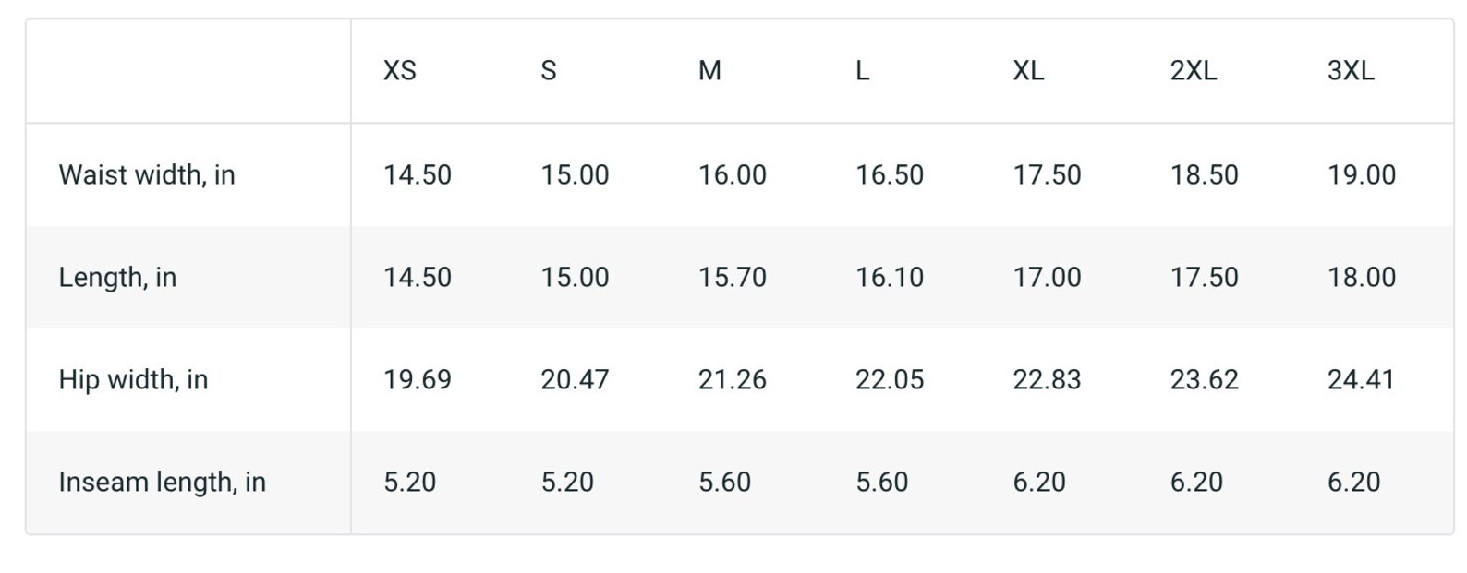1467x573 pixels.
Task: Click the Waist width row label
Action: pyautogui.click(x=147, y=175)
